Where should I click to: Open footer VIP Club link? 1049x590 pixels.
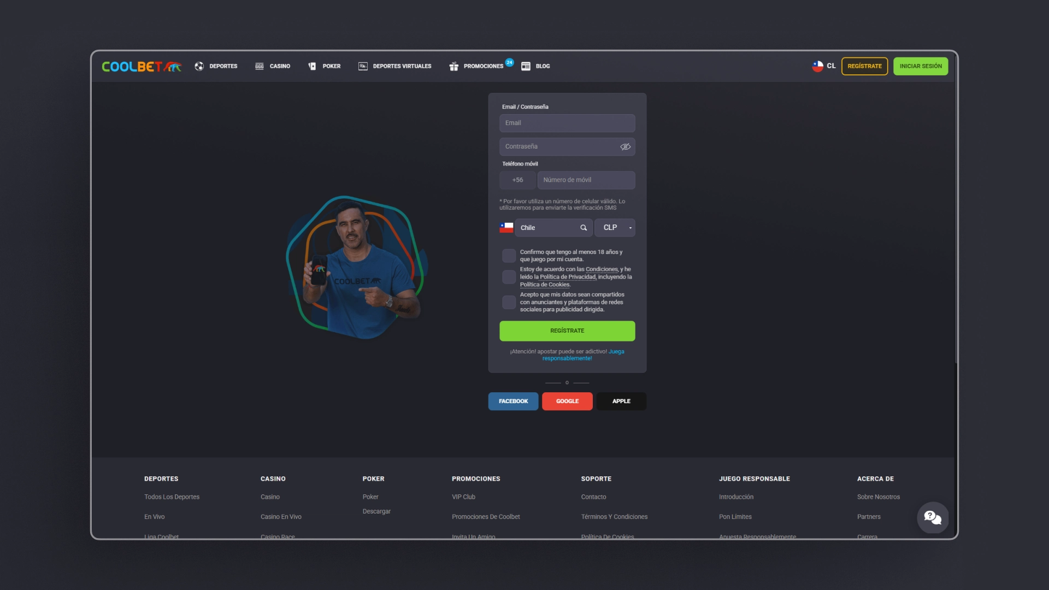pos(463,497)
